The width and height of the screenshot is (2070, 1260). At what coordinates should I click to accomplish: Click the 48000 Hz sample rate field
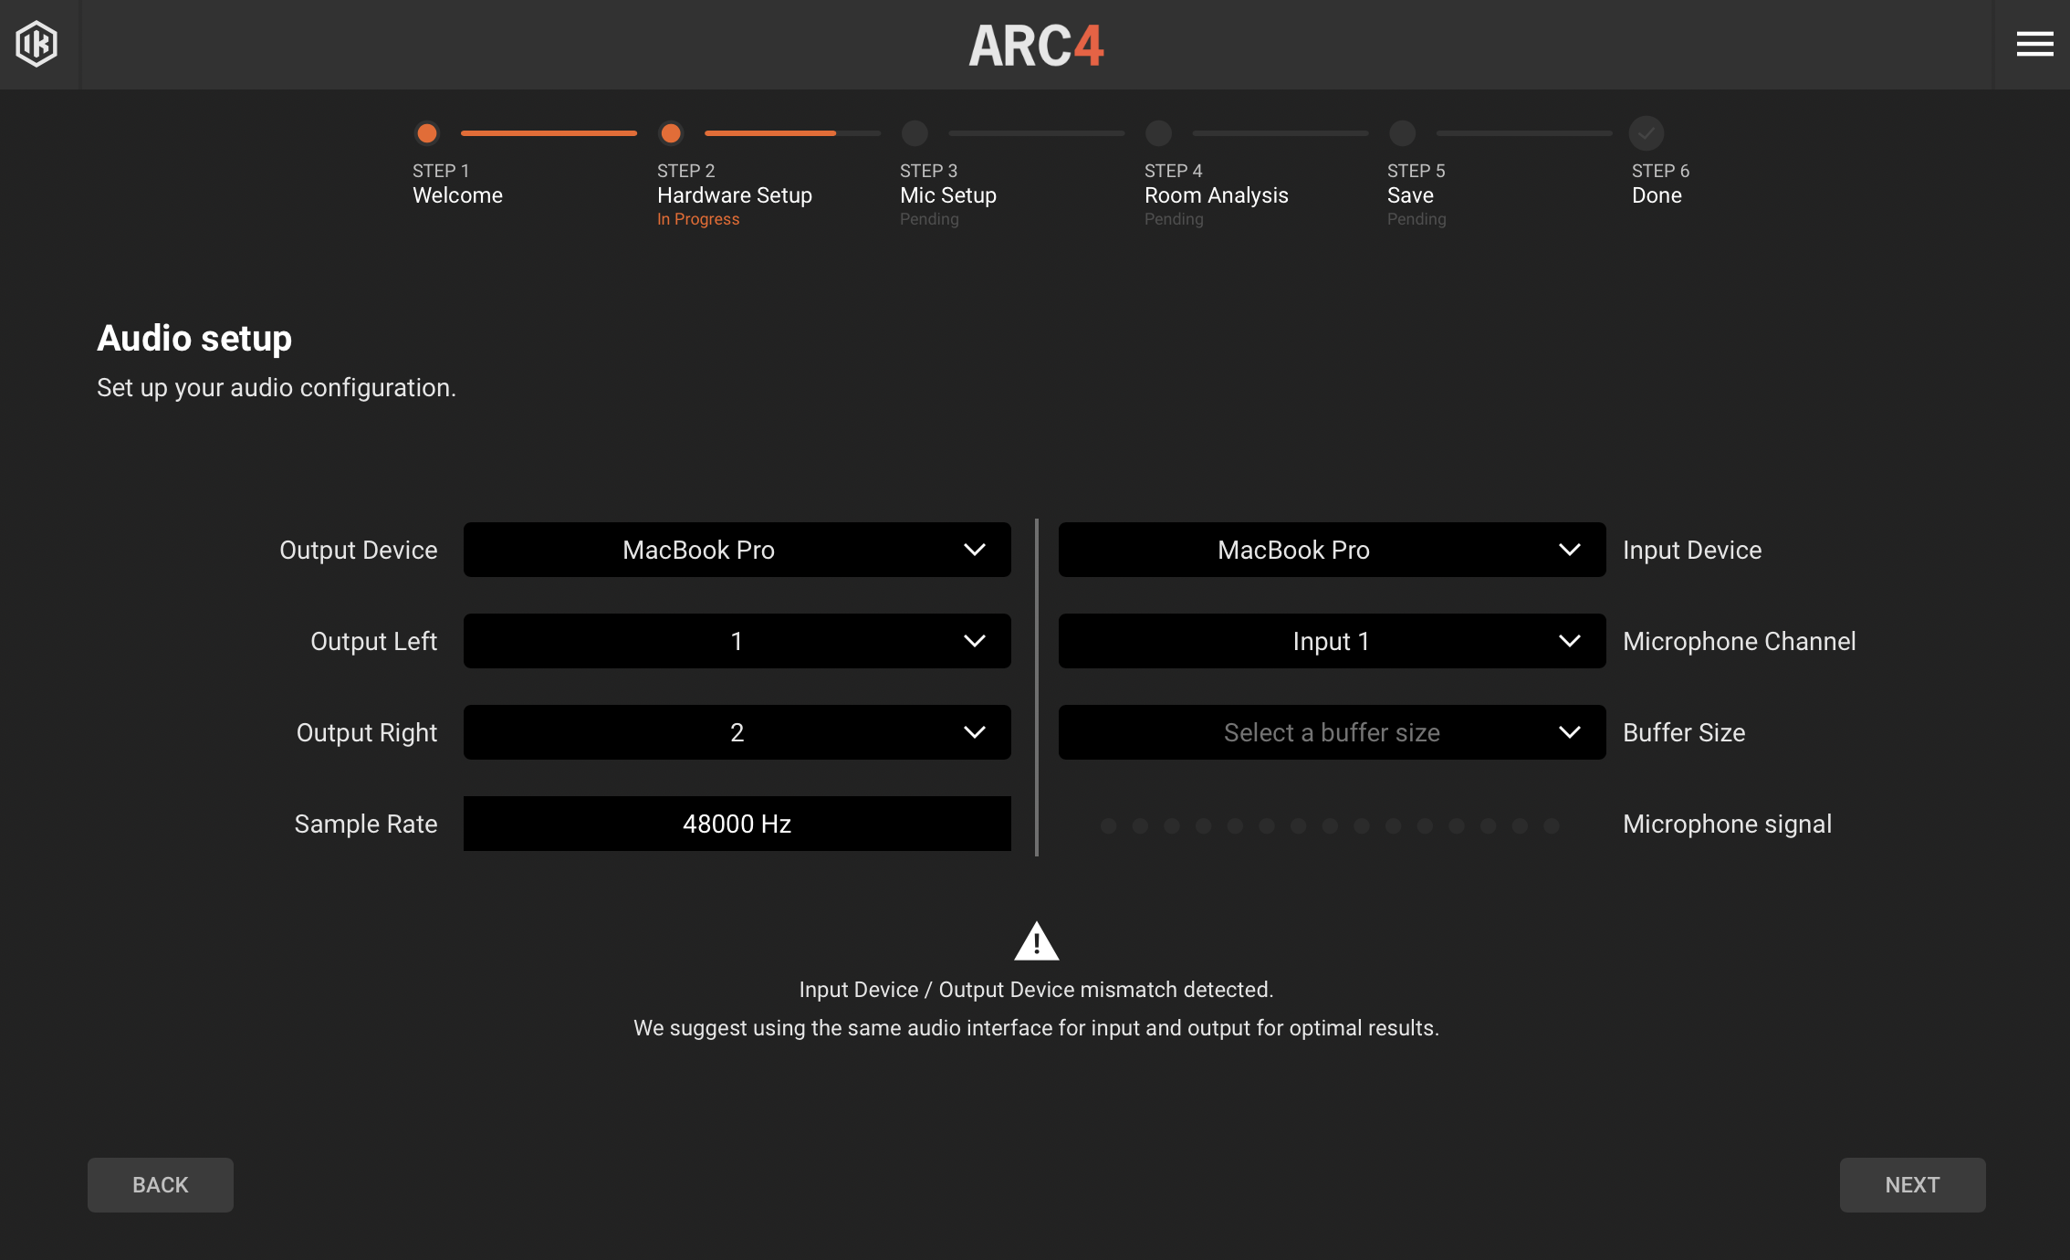coord(737,824)
